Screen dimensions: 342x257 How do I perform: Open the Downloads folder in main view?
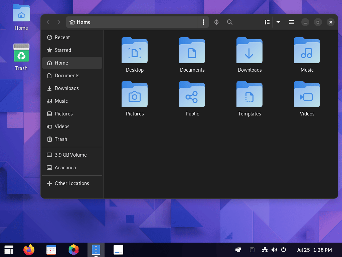(x=249, y=55)
